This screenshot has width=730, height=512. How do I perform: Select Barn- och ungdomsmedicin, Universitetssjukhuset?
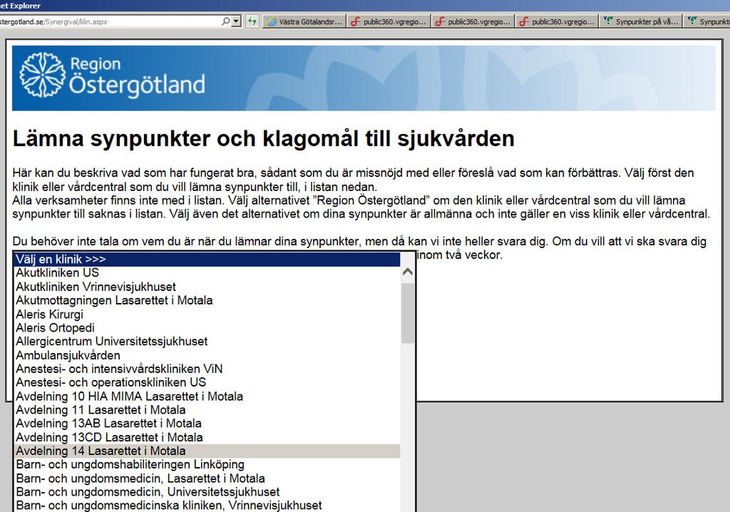pyautogui.click(x=207, y=491)
